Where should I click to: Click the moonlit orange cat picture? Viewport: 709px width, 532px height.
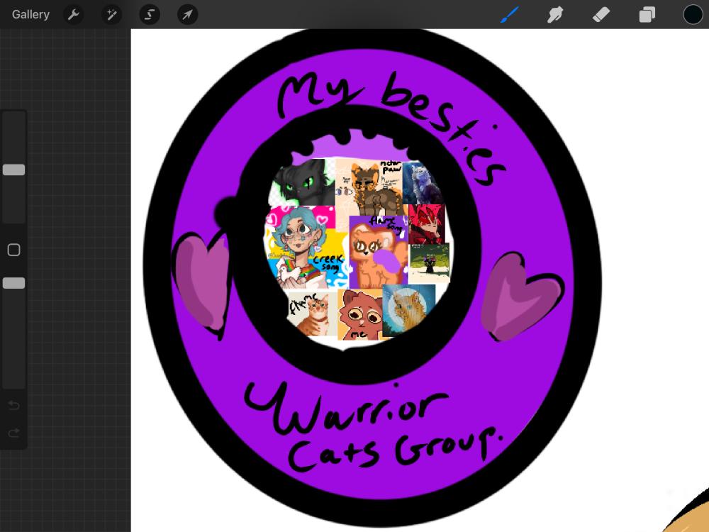pos(408,311)
